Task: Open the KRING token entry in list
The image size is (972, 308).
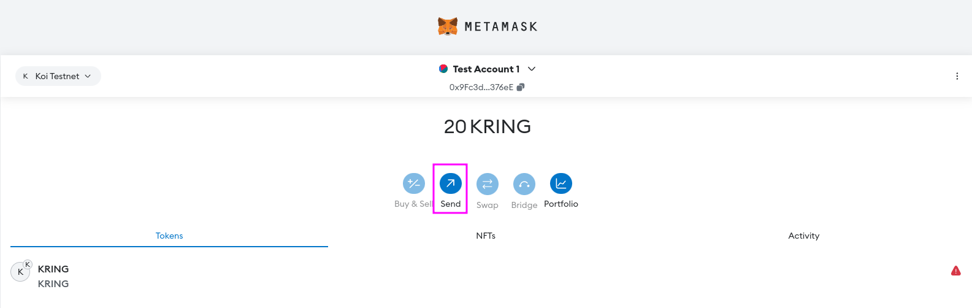Action: (x=53, y=276)
